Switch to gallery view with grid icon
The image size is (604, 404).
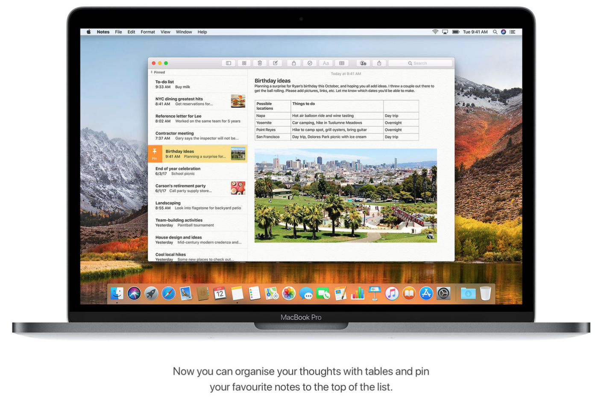pyautogui.click(x=244, y=63)
